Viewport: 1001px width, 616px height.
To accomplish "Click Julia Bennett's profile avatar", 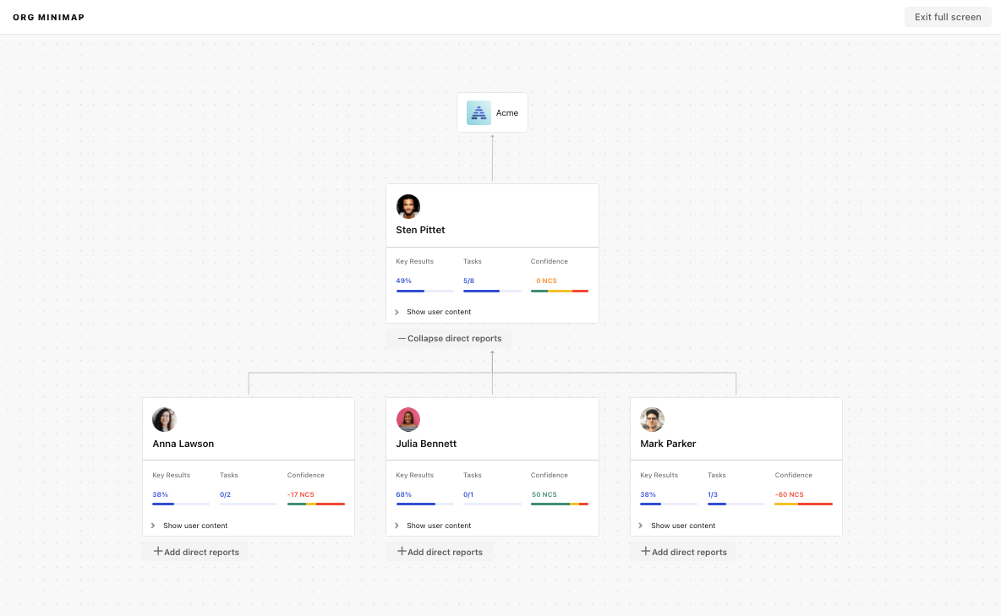I will tap(408, 419).
